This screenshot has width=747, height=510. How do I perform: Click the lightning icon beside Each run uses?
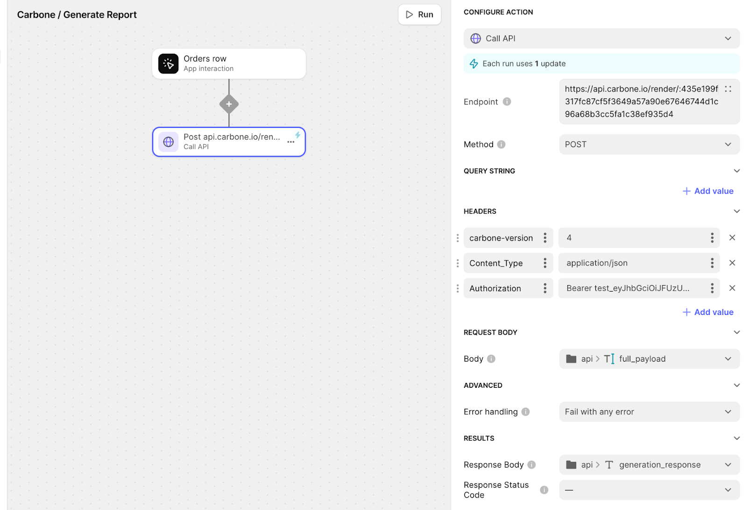pyautogui.click(x=474, y=63)
